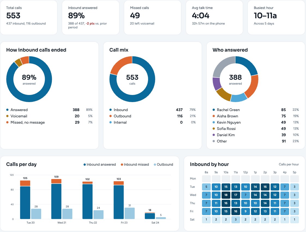306x232 pixels.
Task: Click the 10a column header in heatmap
Action: coord(226,172)
